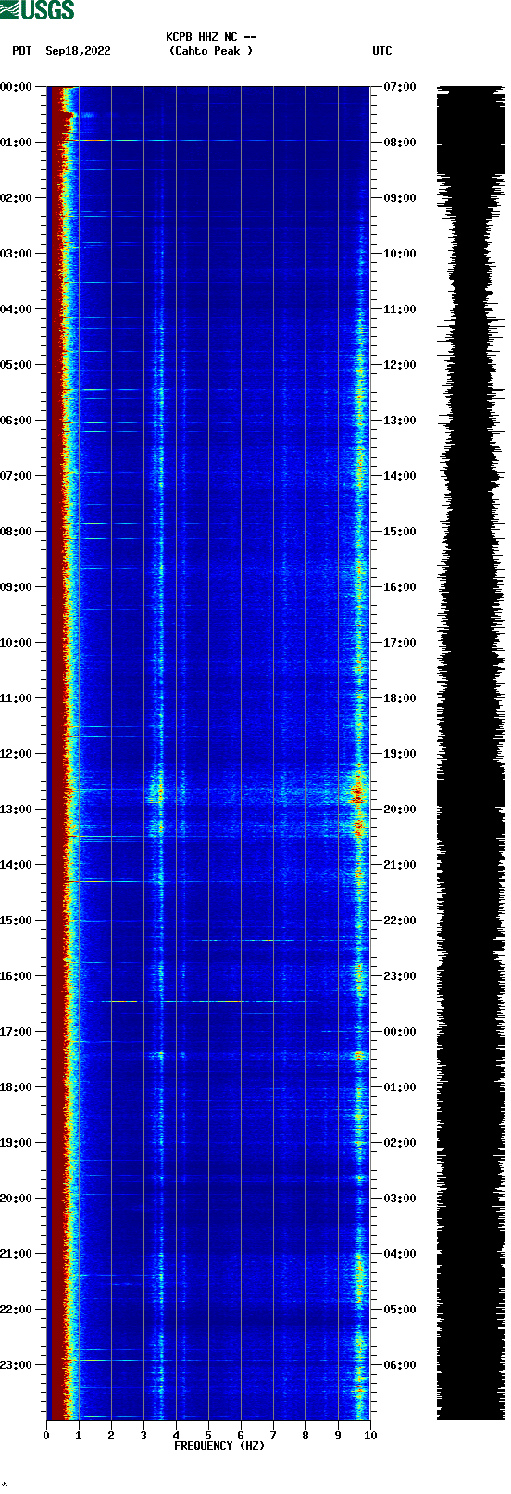Click the 01:00 PDT time label
The width and height of the screenshot is (511, 1494).
16,143
